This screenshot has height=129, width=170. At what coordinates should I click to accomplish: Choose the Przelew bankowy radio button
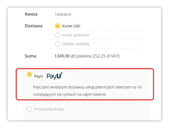pos(29,109)
